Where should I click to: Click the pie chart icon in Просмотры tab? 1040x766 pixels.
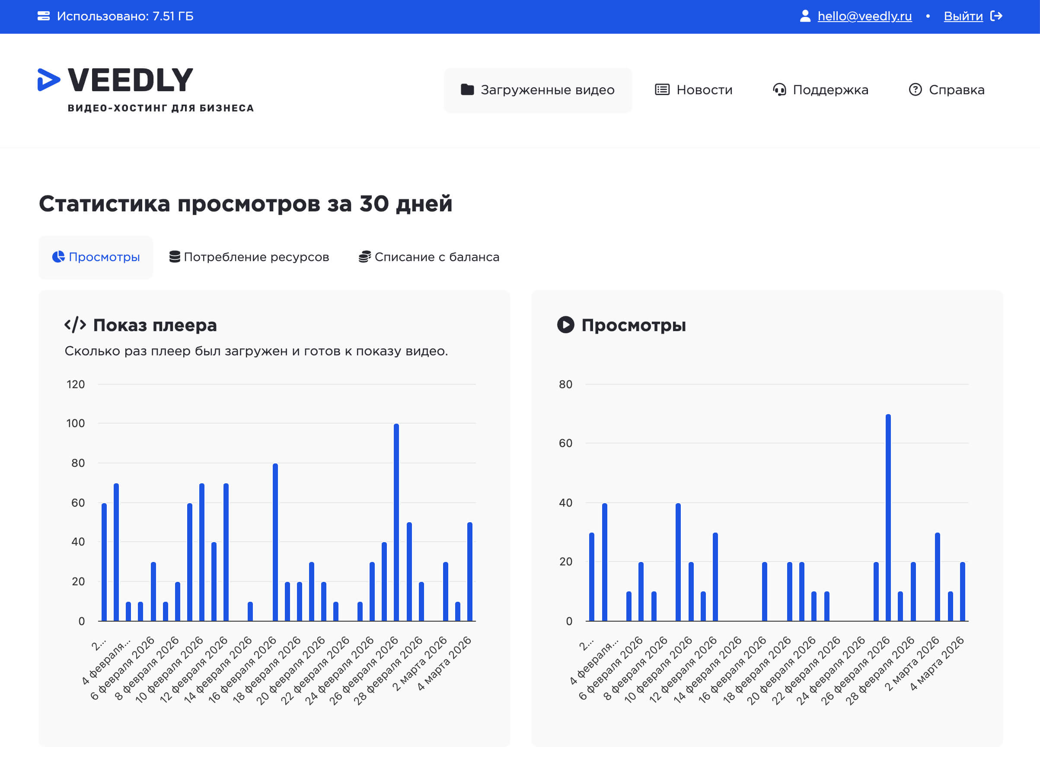[x=57, y=257]
